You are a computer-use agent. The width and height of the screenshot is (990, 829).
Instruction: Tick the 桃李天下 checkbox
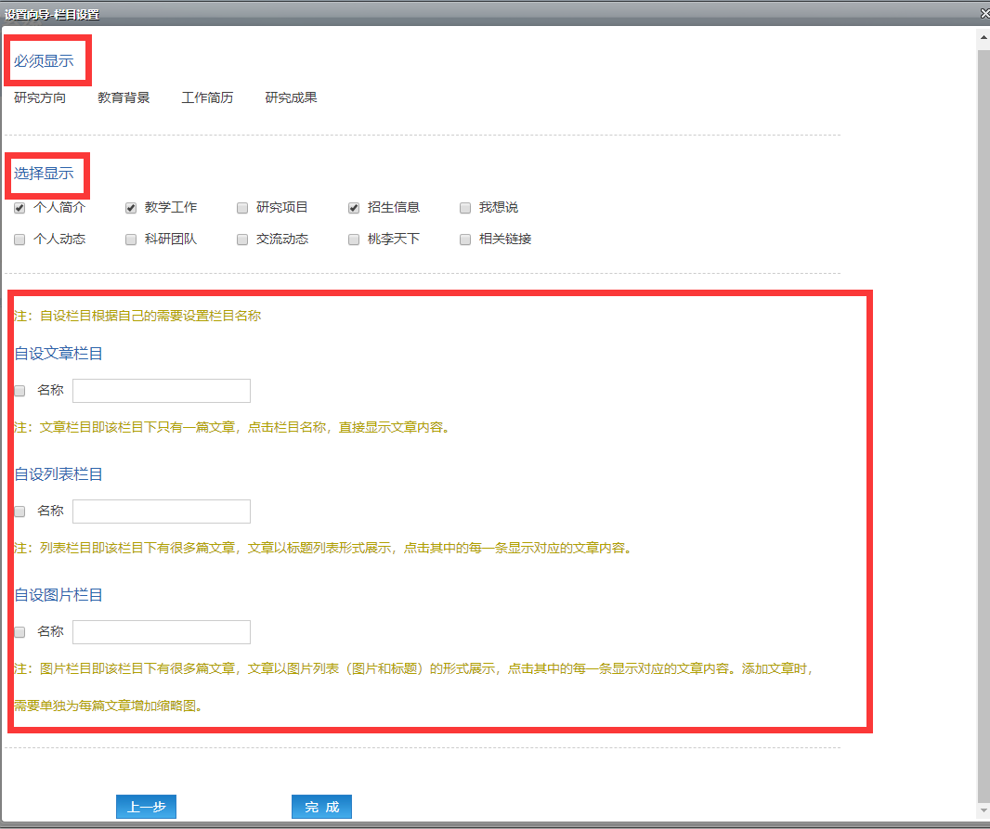click(x=354, y=240)
